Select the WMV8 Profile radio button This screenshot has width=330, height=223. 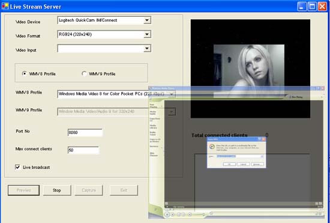pos(25,73)
